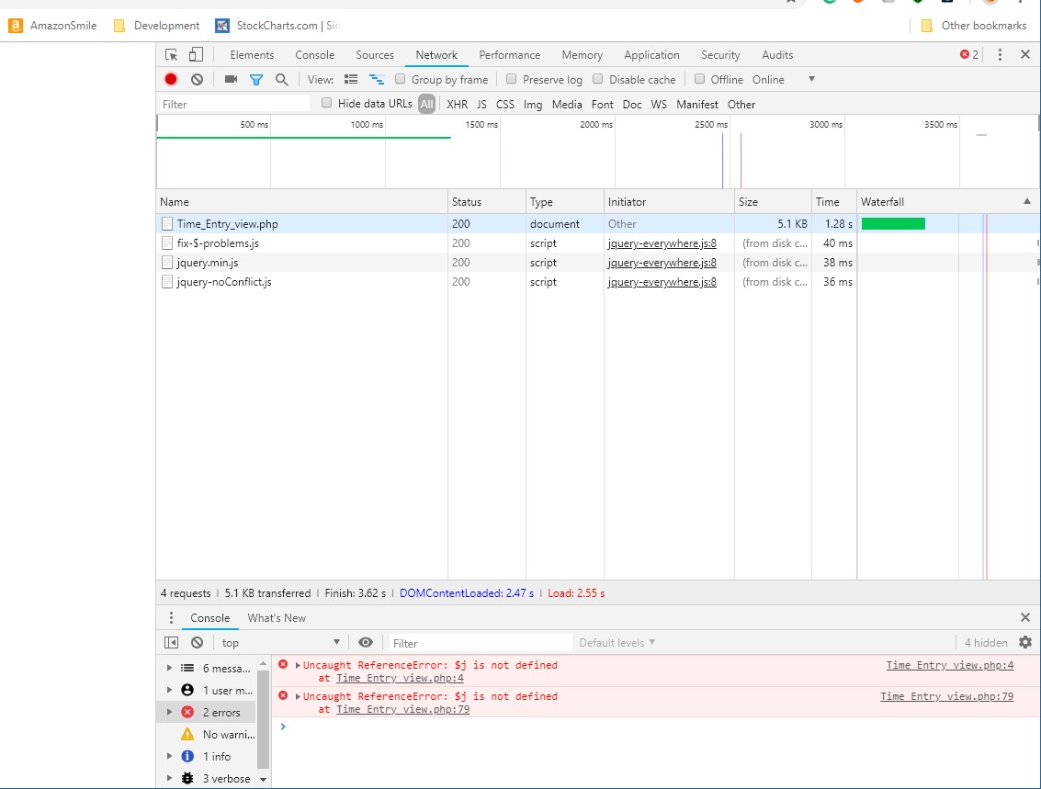Screen dimensions: 1041x789
Task: Clear the network log
Action: 198,79
